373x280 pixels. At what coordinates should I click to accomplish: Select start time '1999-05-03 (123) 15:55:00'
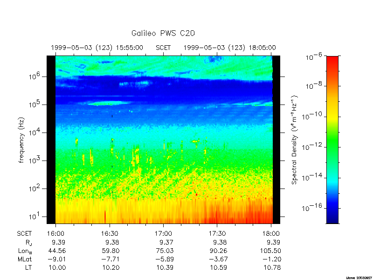pos(97,48)
